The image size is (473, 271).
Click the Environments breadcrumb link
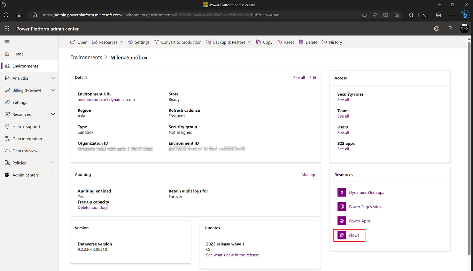[86, 57]
